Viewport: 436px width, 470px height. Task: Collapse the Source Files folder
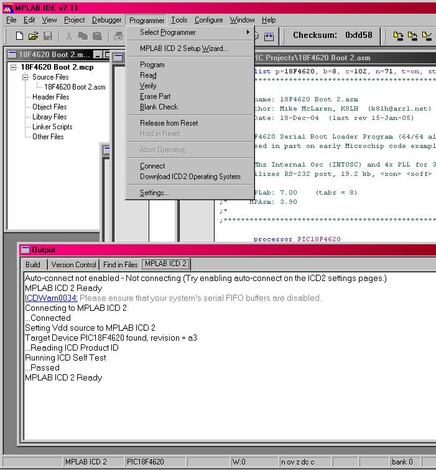(26, 77)
